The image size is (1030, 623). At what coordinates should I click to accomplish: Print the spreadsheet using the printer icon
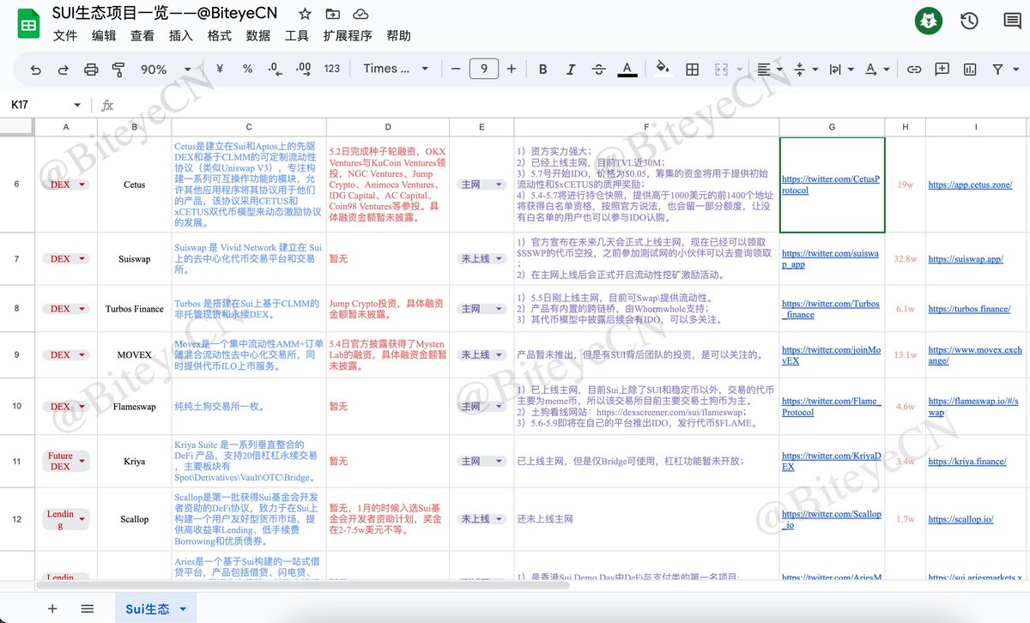click(91, 70)
